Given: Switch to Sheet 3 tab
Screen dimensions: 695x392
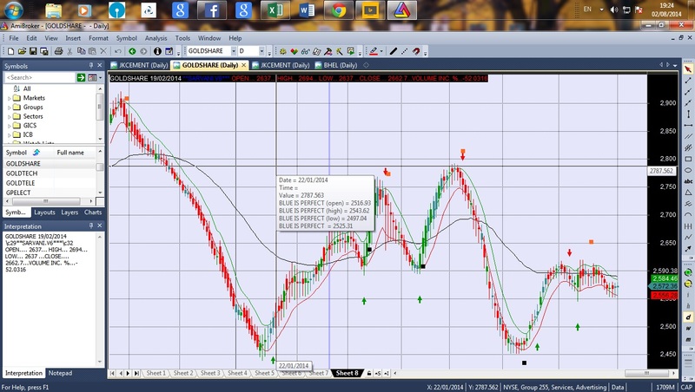Looking at the screenshot, I should [x=210, y=373].
